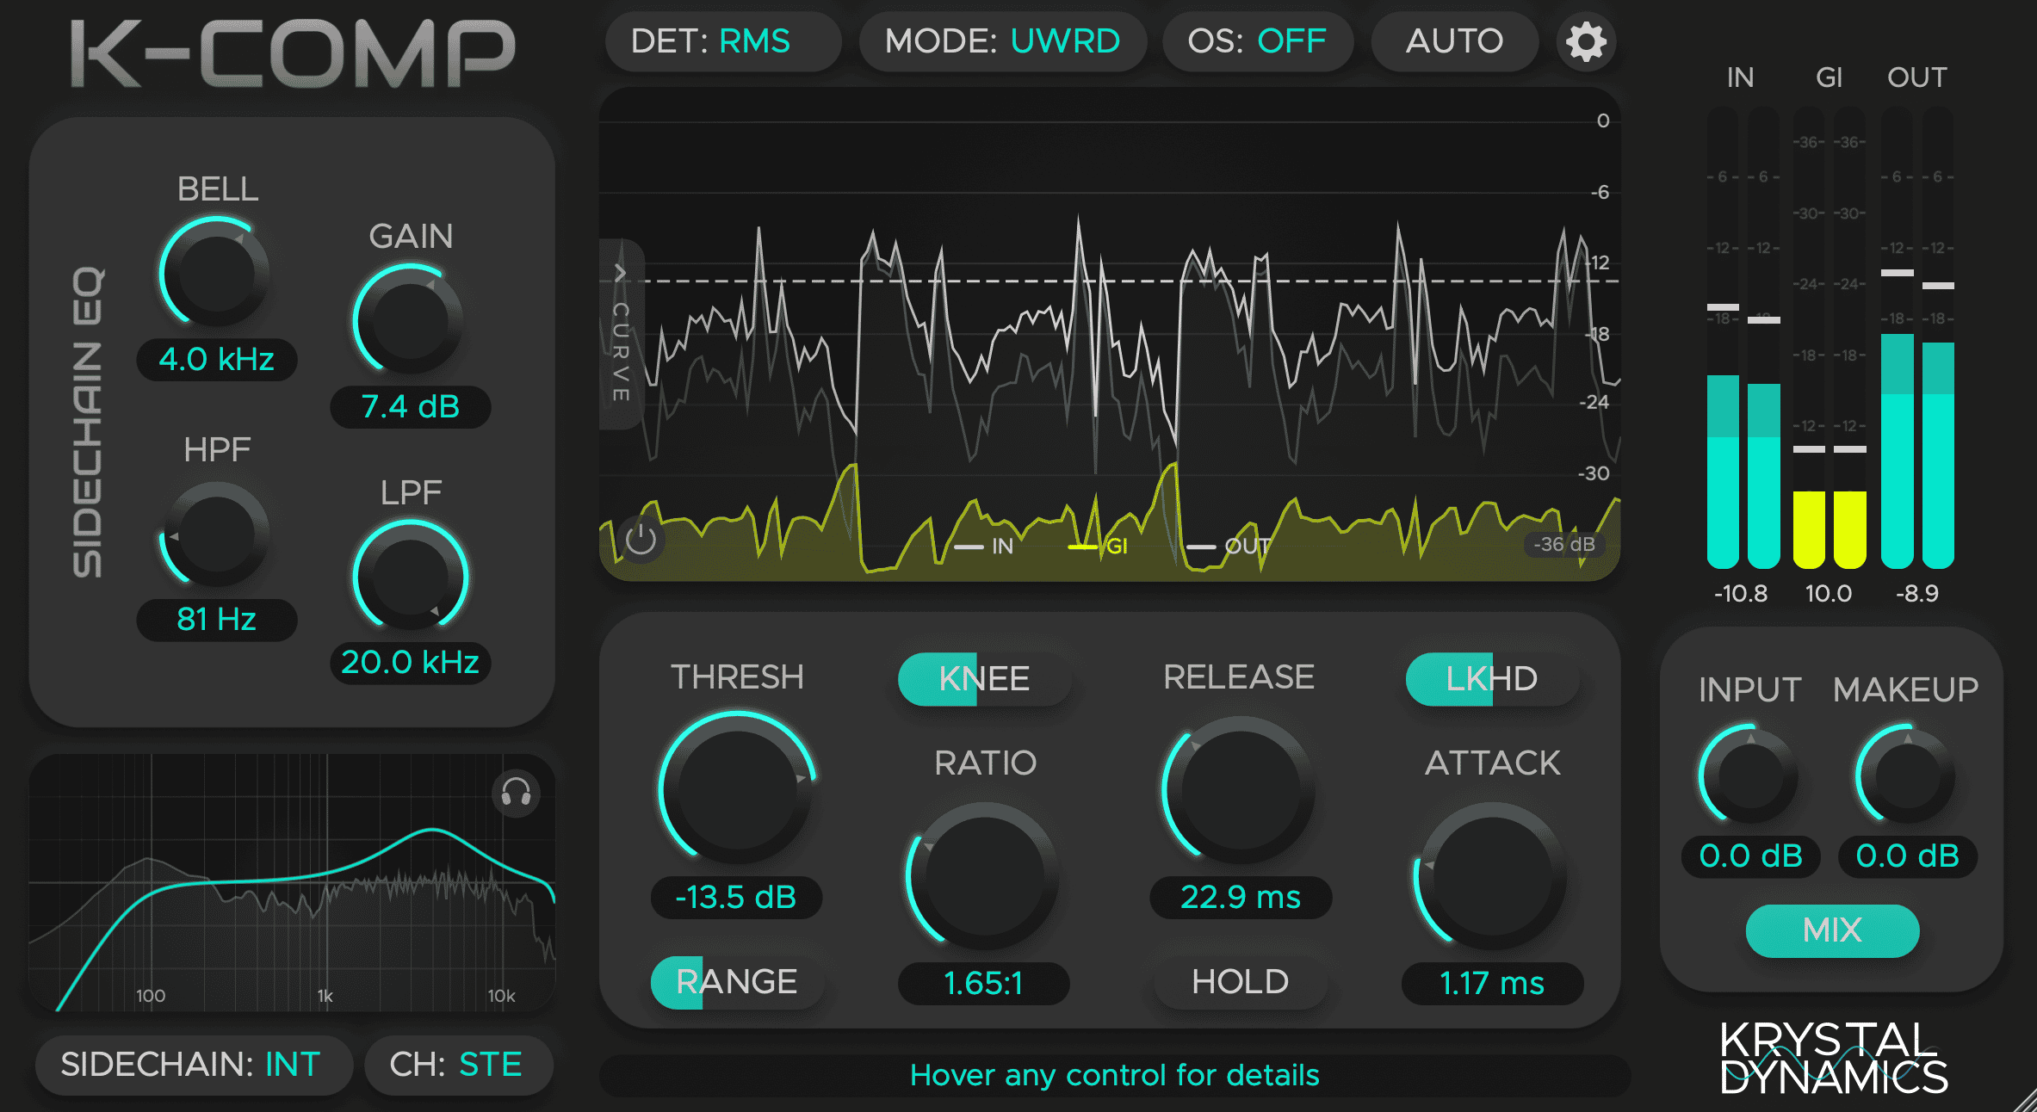Click the THRESH knob

point(737,788)
